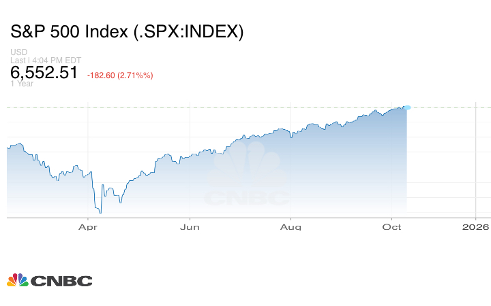Click the Jun label on the time axis
The height and width of the screenshot is (306, 491).
[190, 226]
